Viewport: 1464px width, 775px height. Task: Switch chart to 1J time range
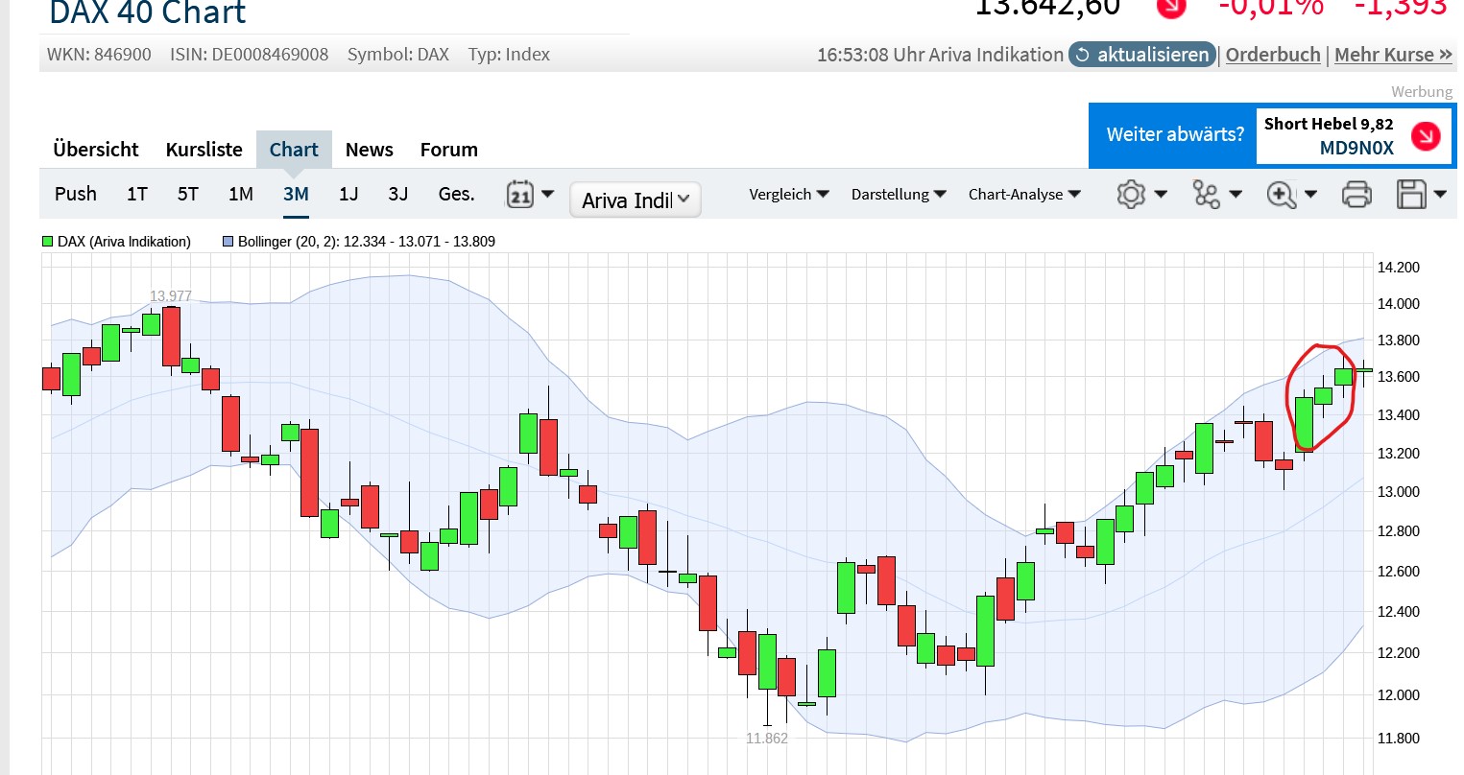tap(348, 195)
